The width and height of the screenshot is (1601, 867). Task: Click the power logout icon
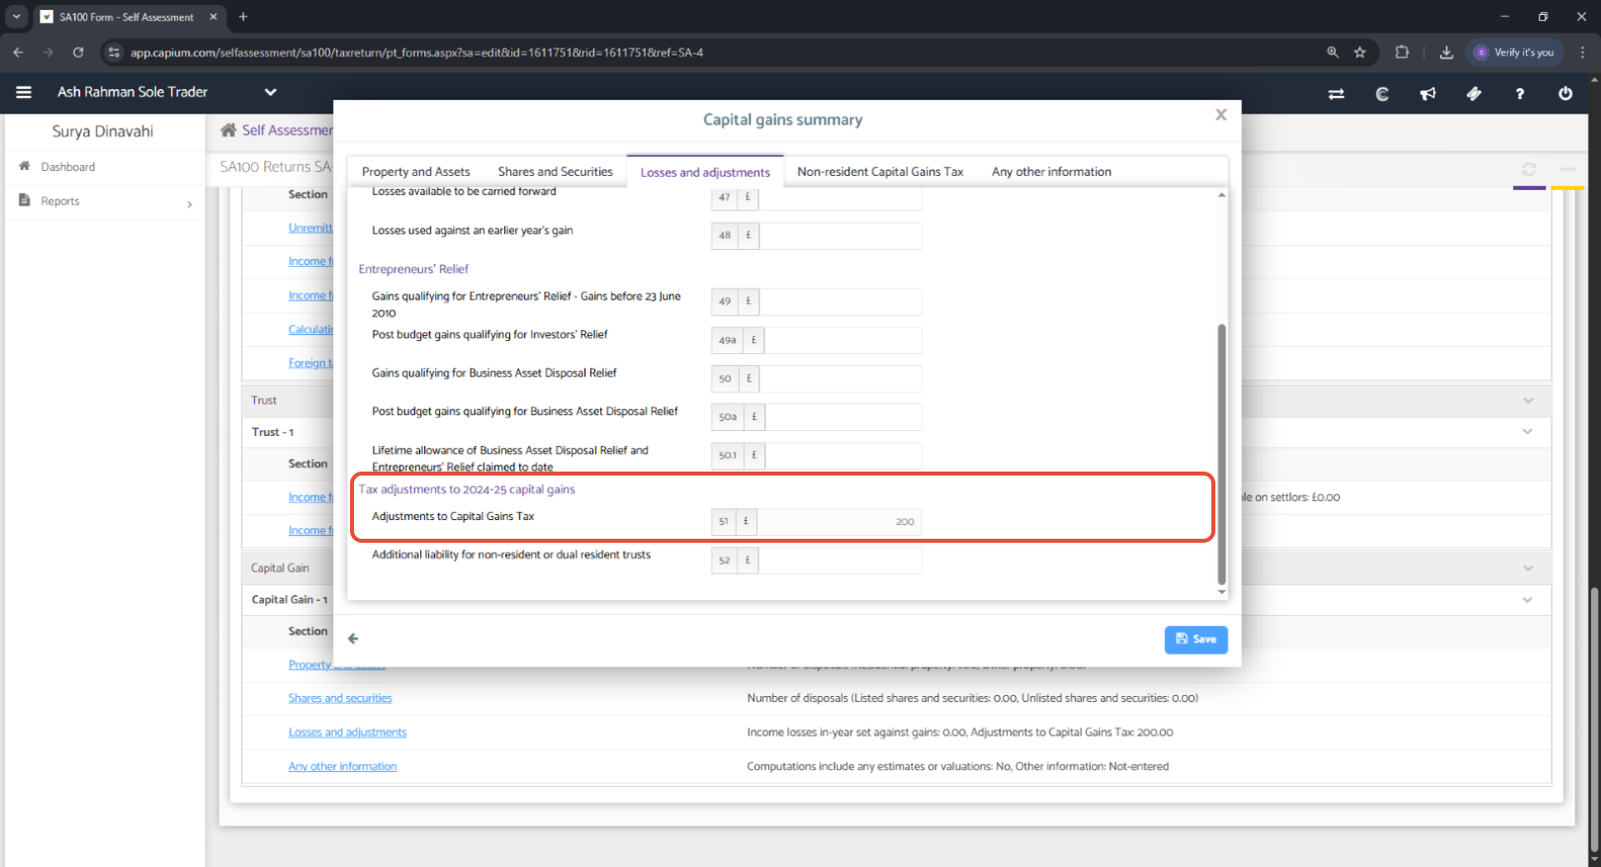(1565, 94)
